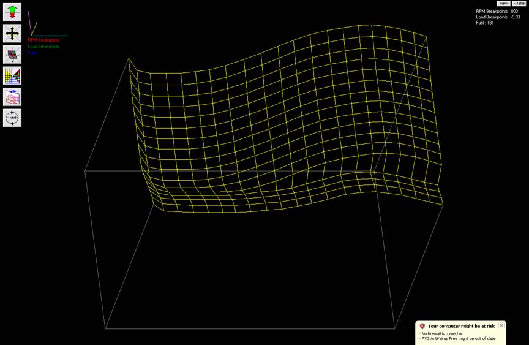Select the 3D cube zoom tool
This screenshot has height=345, width=529.
(x=12, y=55)
